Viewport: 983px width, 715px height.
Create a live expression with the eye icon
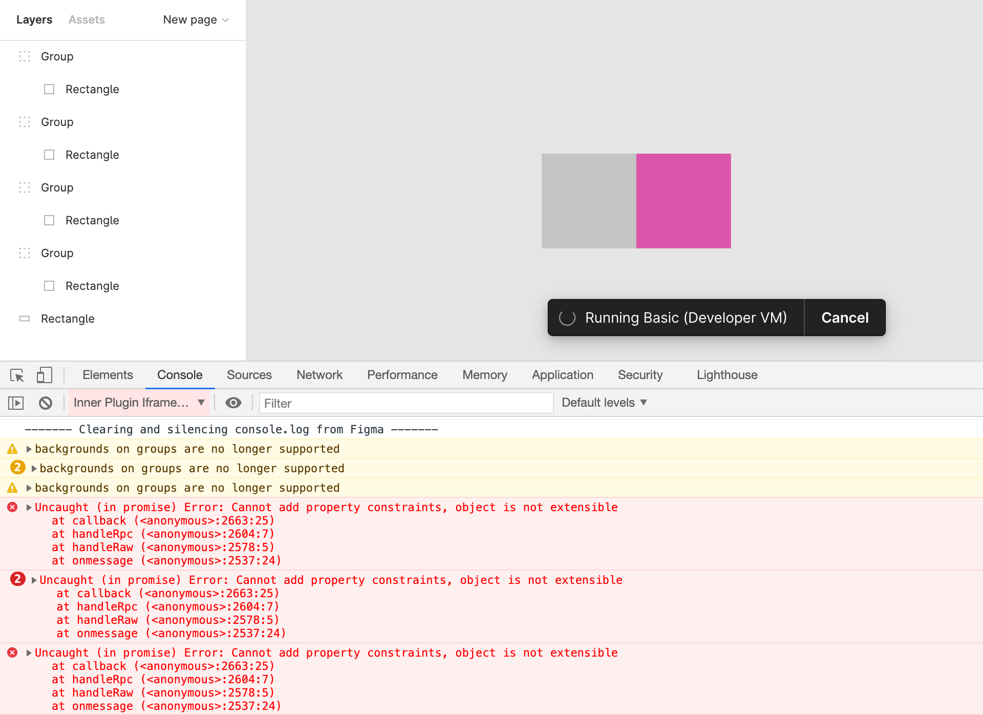[233, 403]
